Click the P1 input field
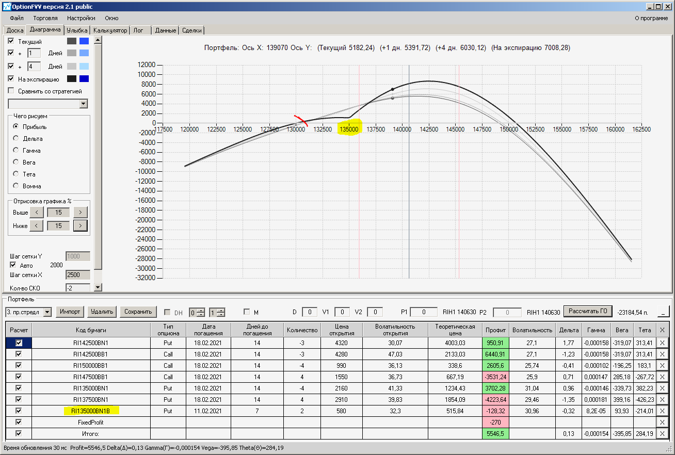Image resolution: width=675 pixels, height=455 pixels. 425,312
